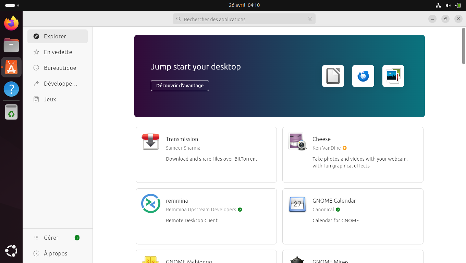Focus the Rechercher des applications field
This screenshot has height=263, width=466.
click(244, 19)
